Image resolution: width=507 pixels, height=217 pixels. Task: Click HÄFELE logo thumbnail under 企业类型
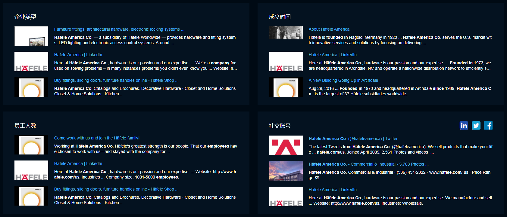pos(31,61)
